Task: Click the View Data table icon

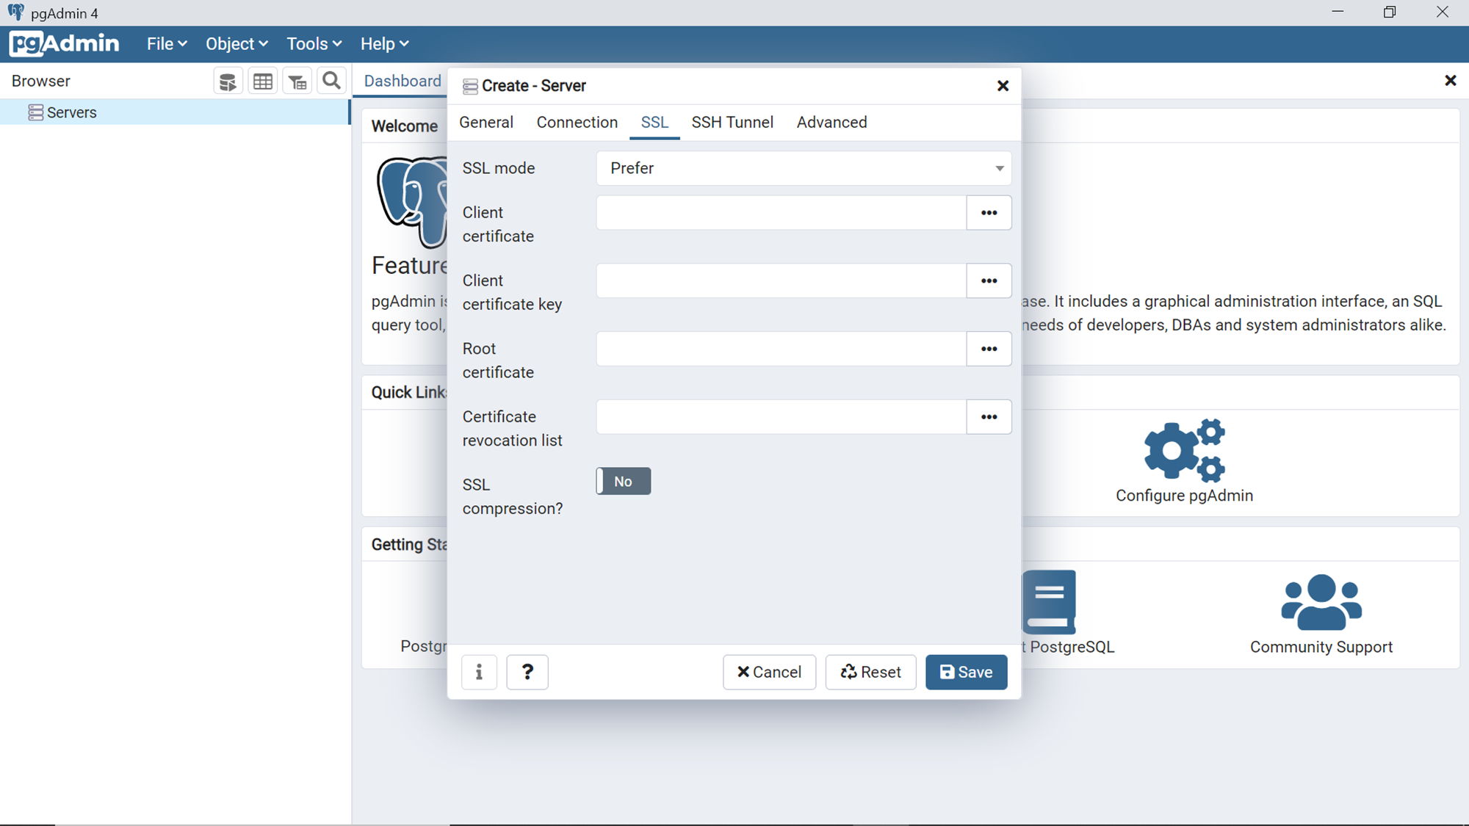Action: pos(263,81)
